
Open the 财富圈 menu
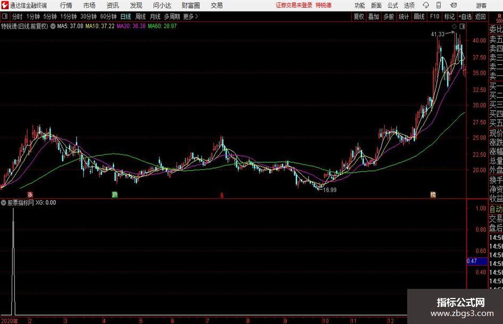click(191, 5)
